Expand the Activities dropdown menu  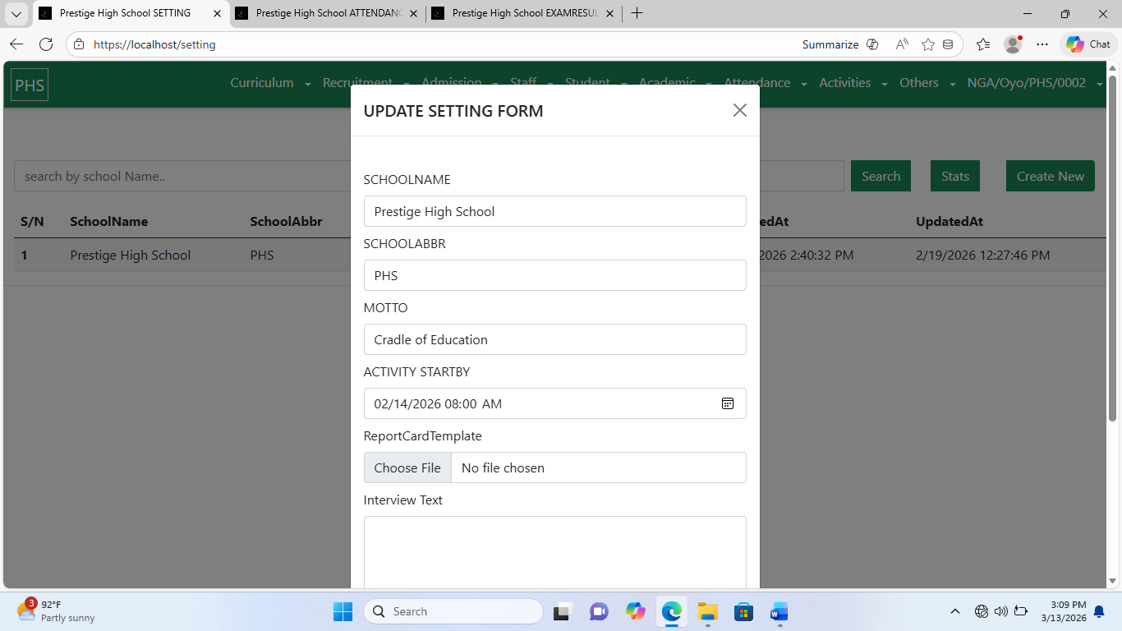[x=853, y=83]
